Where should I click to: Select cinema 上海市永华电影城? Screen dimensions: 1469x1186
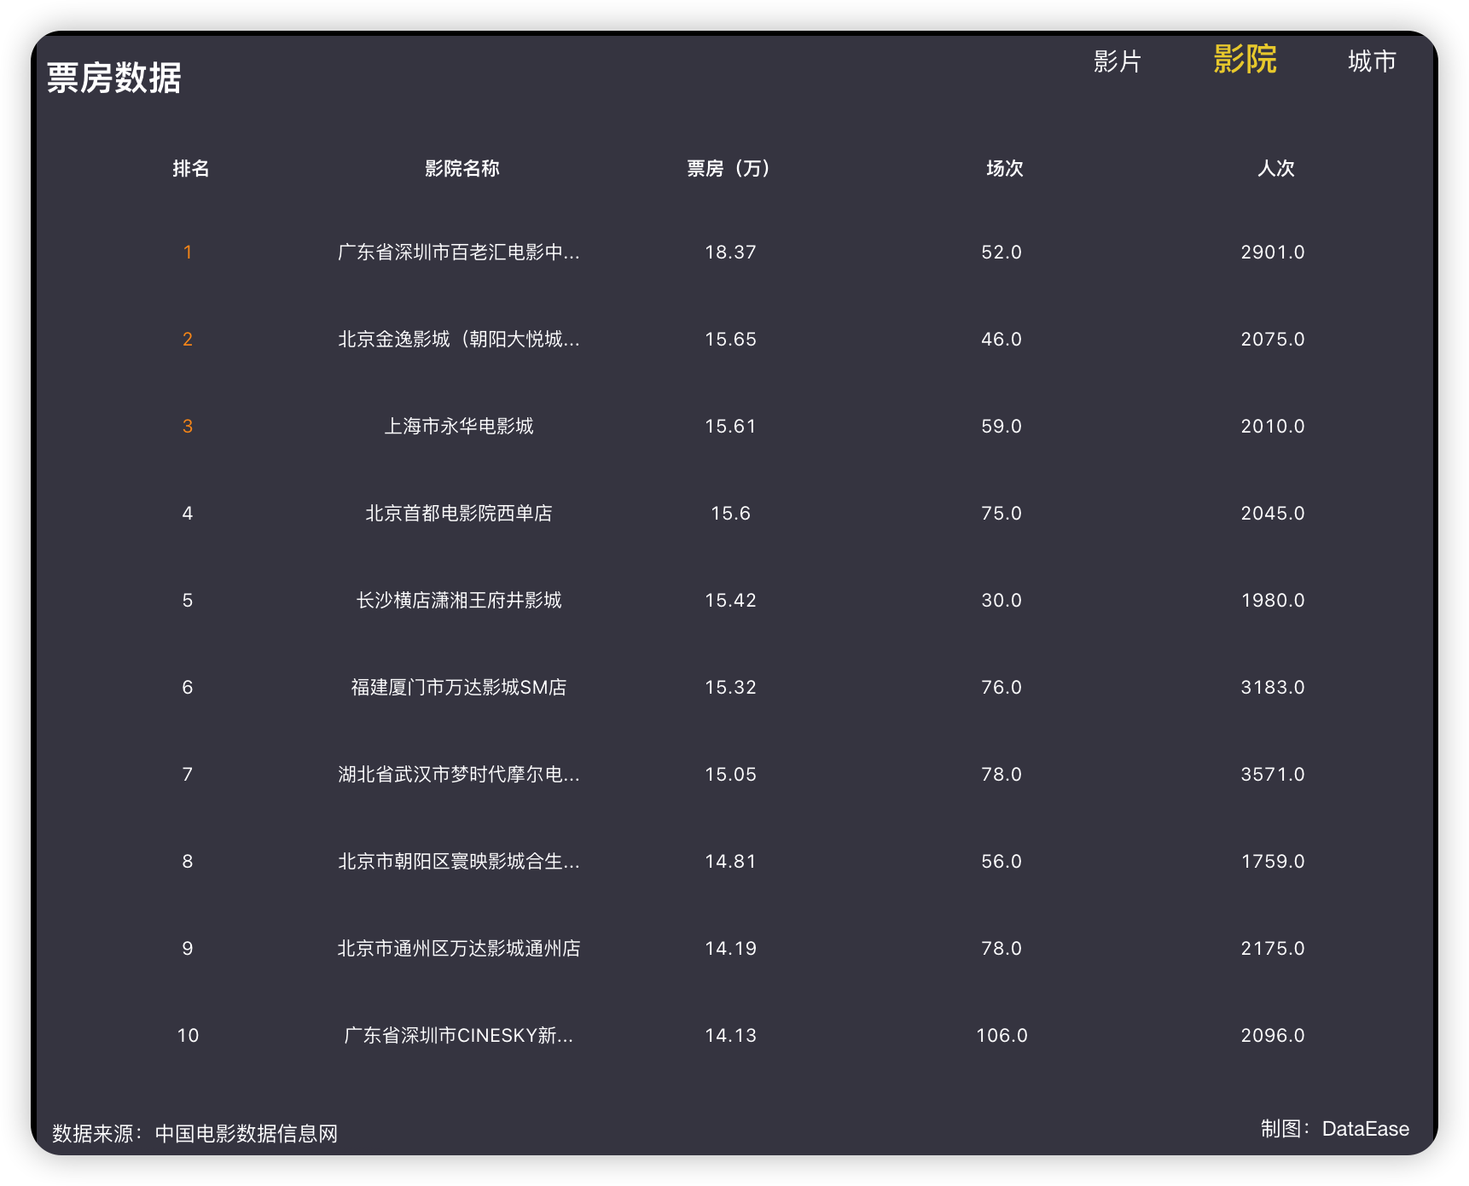pyautogui.click(x=459, y=427)
